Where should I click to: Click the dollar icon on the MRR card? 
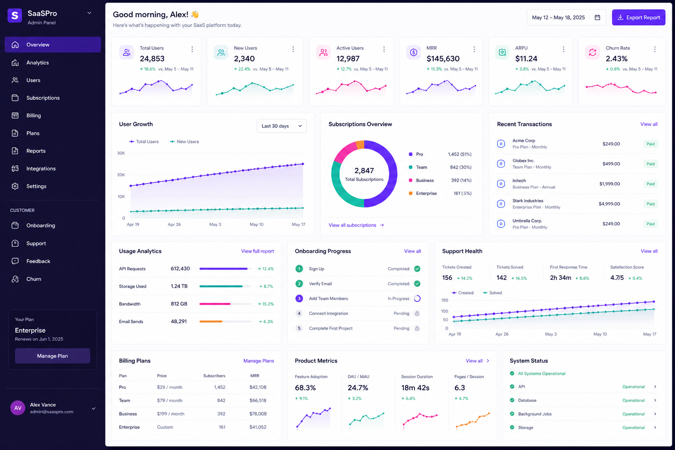tap(414, 52)
